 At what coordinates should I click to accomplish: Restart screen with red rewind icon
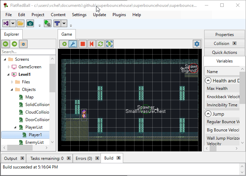(x=92, y=44)
